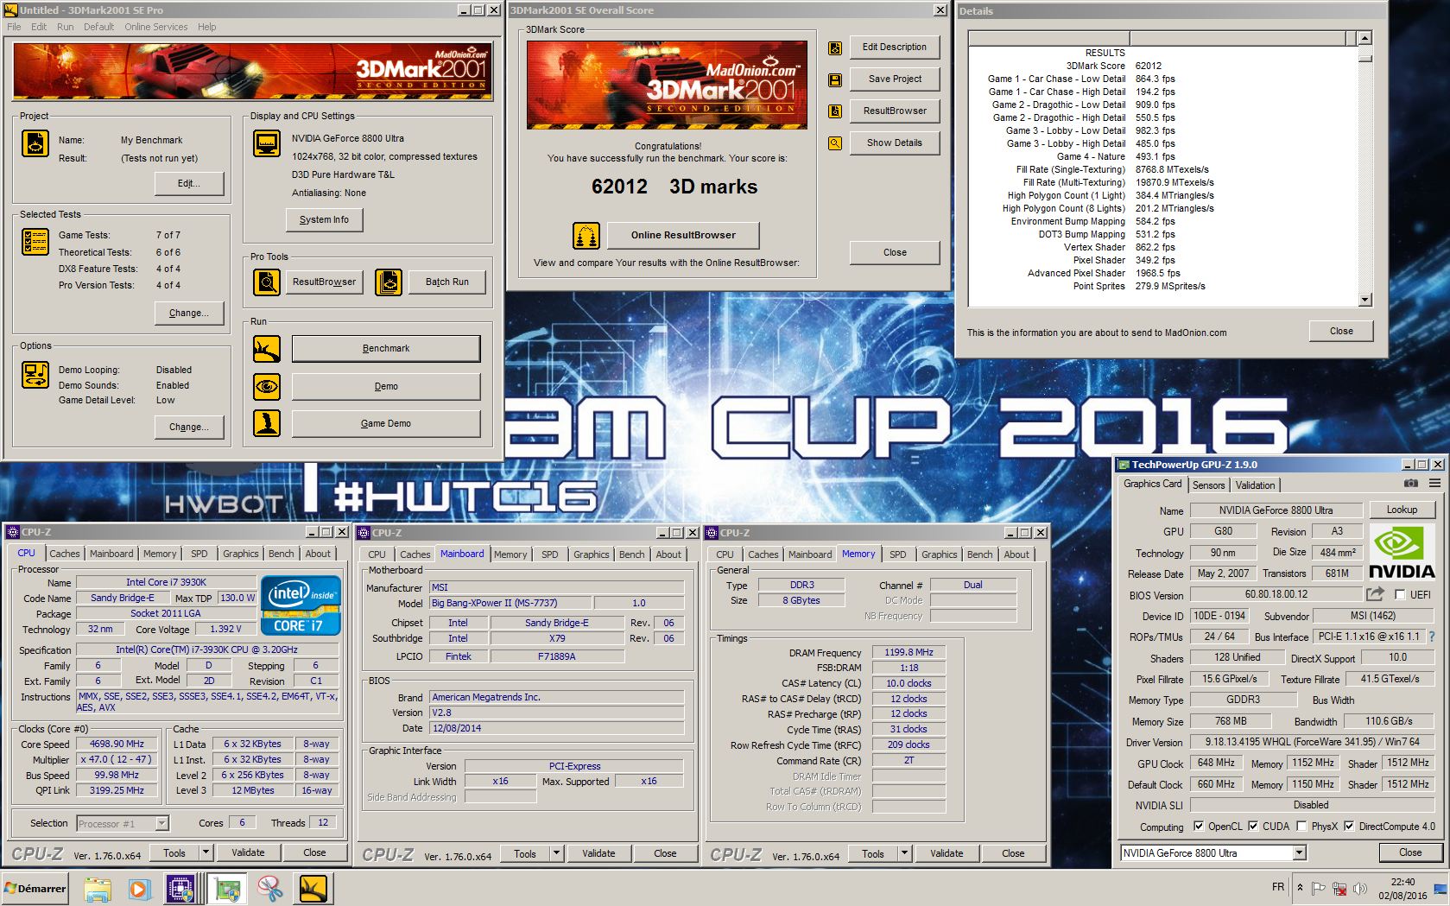Open the 3DMark2001 taskbar icon
This screenshot has width=1450, height=906.
click(313, 889)
